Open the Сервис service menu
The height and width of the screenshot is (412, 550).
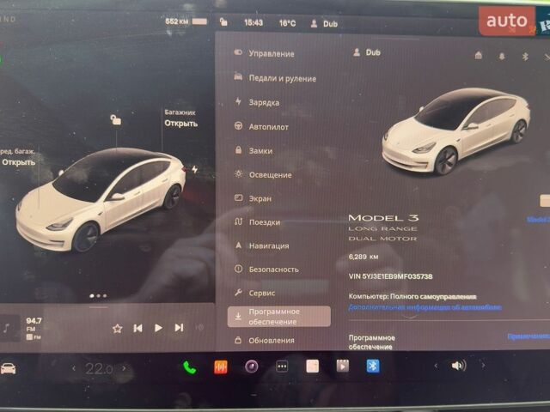pos(254,293)
